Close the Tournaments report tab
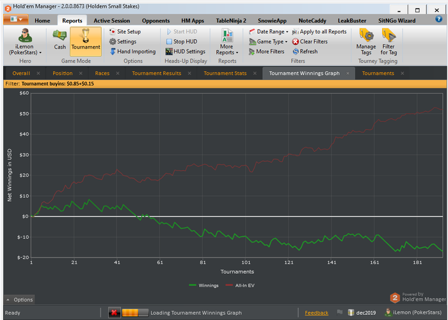 pos(403,74)
